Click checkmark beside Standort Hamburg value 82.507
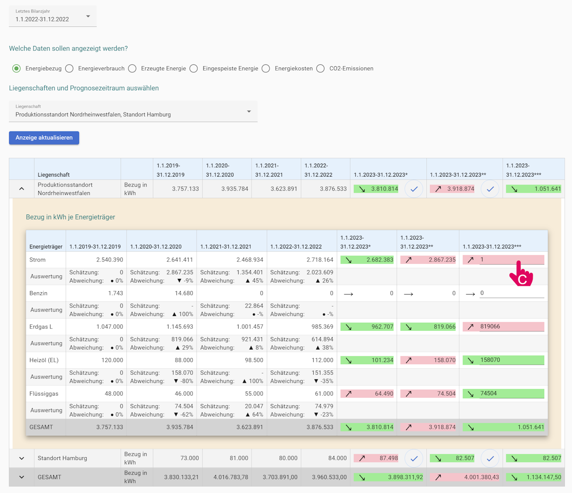Screen dimensions: 572x493 coord(490,458)
